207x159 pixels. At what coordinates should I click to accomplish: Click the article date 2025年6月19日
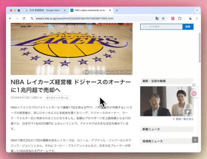(26, 98)
